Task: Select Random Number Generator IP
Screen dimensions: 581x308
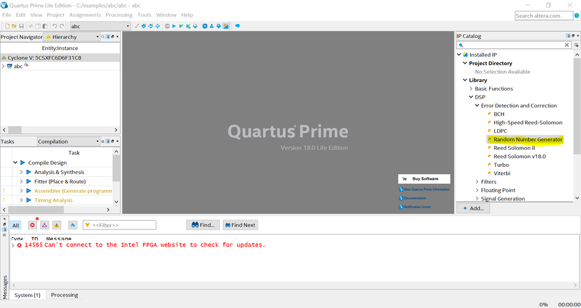Action: tap(528, 139)
